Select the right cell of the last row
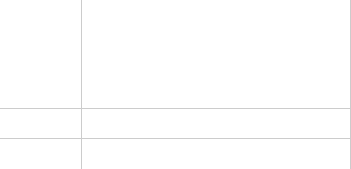The width and height of the screenshot is (351, 169). point(216,153)
